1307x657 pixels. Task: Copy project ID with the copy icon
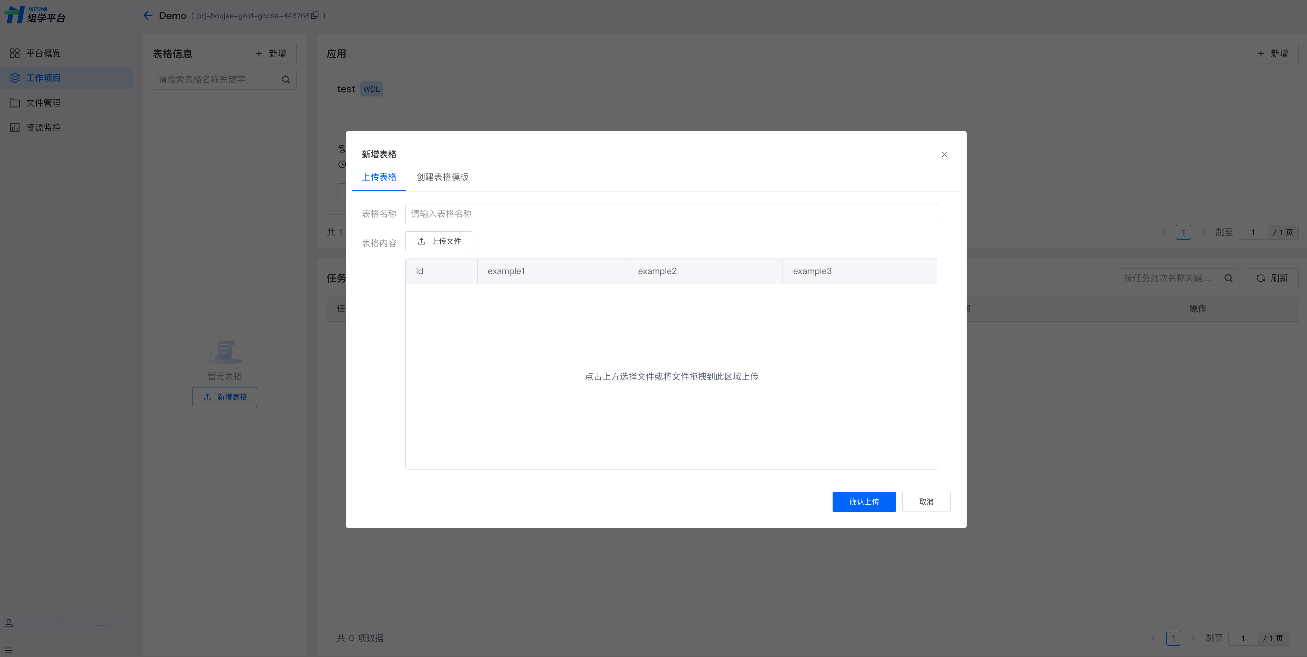click(x=315, y=16)
